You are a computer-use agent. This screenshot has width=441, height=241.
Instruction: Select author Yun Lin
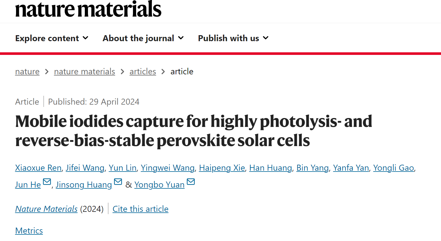tap(123, 168)
